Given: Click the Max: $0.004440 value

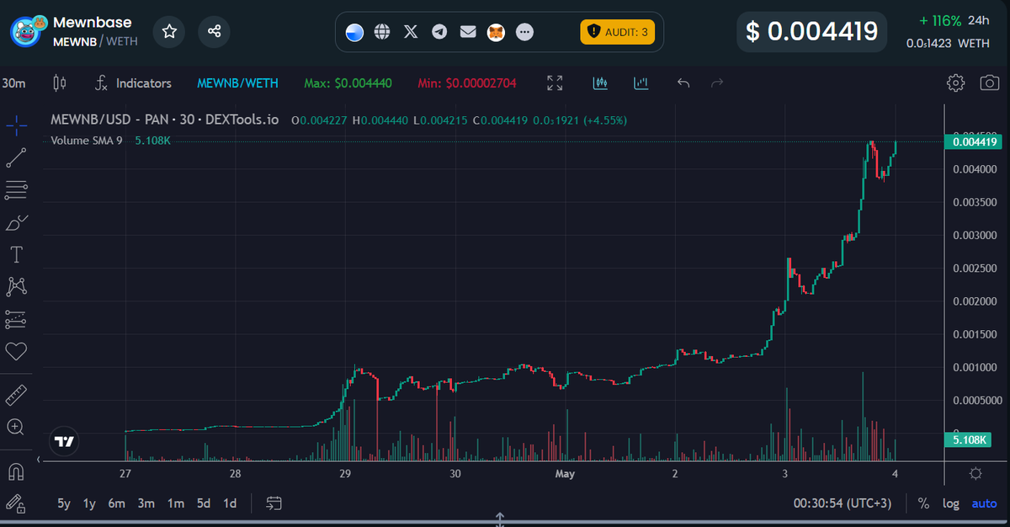Looking at the screenshot, I should pos(347,83).
